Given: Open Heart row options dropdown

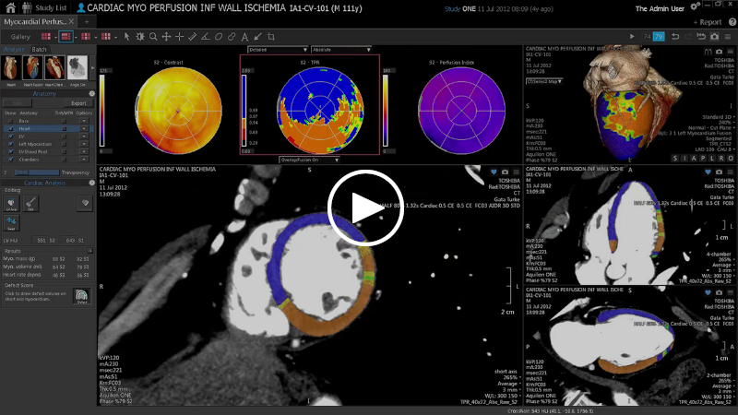Looking at the screenshot, I should (84, 128).
